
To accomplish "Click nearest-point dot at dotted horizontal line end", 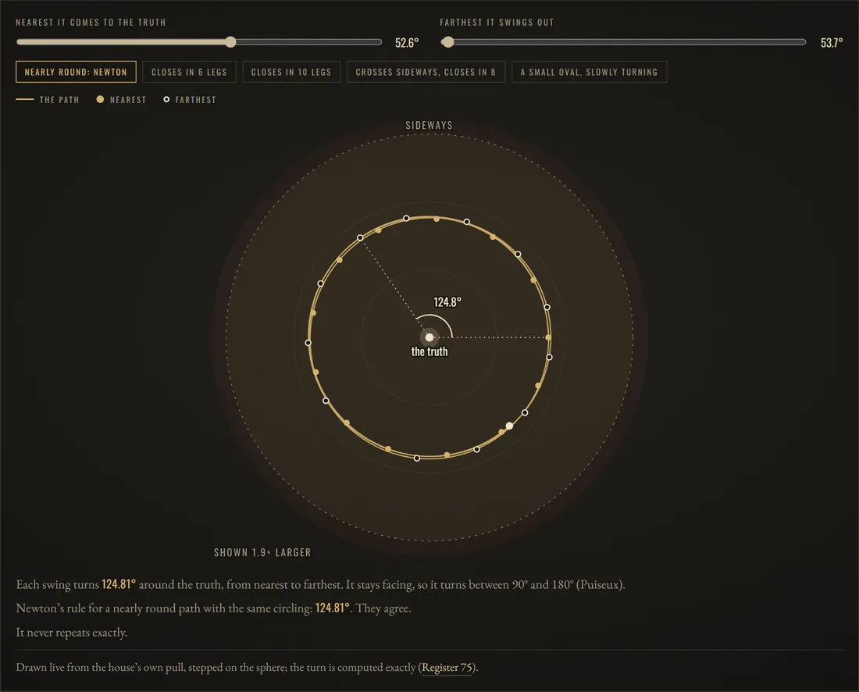I will 548,337.
